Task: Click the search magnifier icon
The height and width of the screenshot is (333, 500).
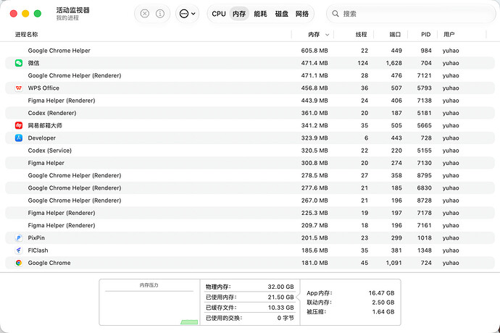Action: click(x=336, y=14)
